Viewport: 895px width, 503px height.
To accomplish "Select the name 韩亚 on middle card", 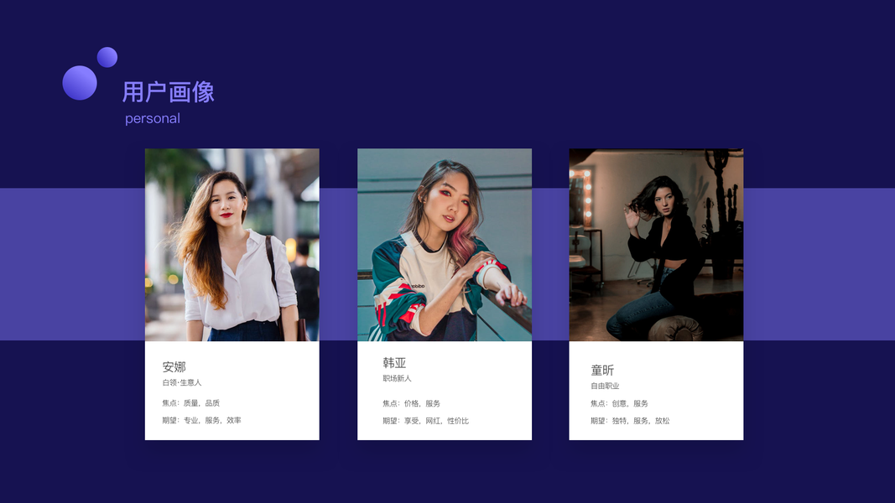I will pyautogui.click(x=394, y=363).
